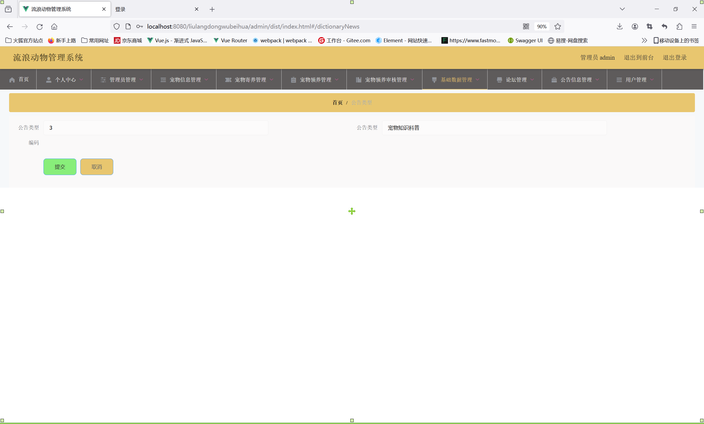Click the browser extensions puzzle icon
Viewport: 704px width, 424px height.
(680, 27)
